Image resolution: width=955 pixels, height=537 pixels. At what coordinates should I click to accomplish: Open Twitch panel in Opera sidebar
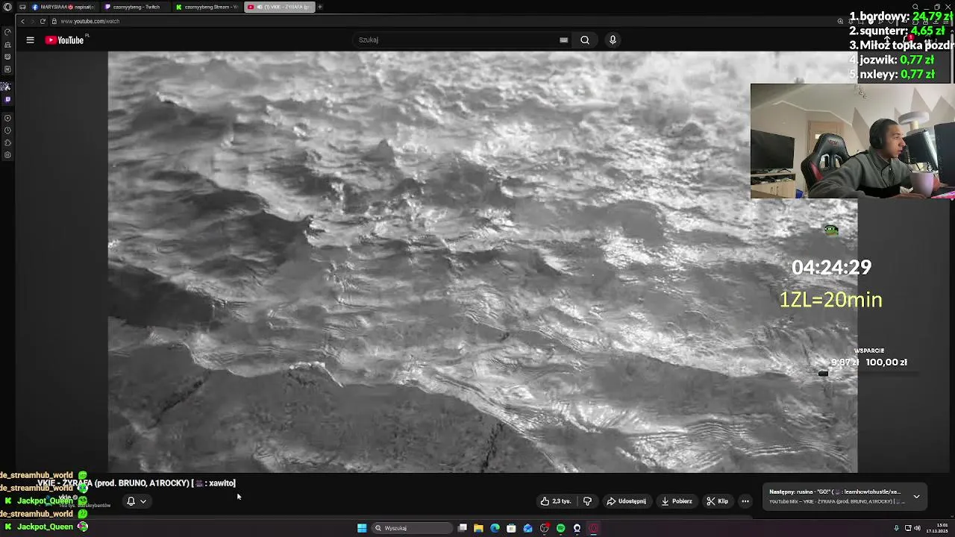7,98
